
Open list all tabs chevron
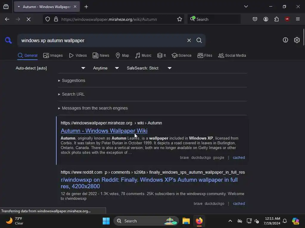(246, 7)
